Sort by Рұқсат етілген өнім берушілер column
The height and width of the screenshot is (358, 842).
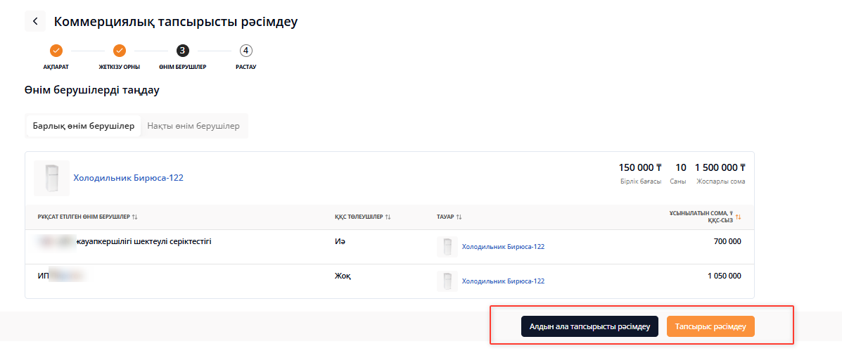click(x=134, y=217)
